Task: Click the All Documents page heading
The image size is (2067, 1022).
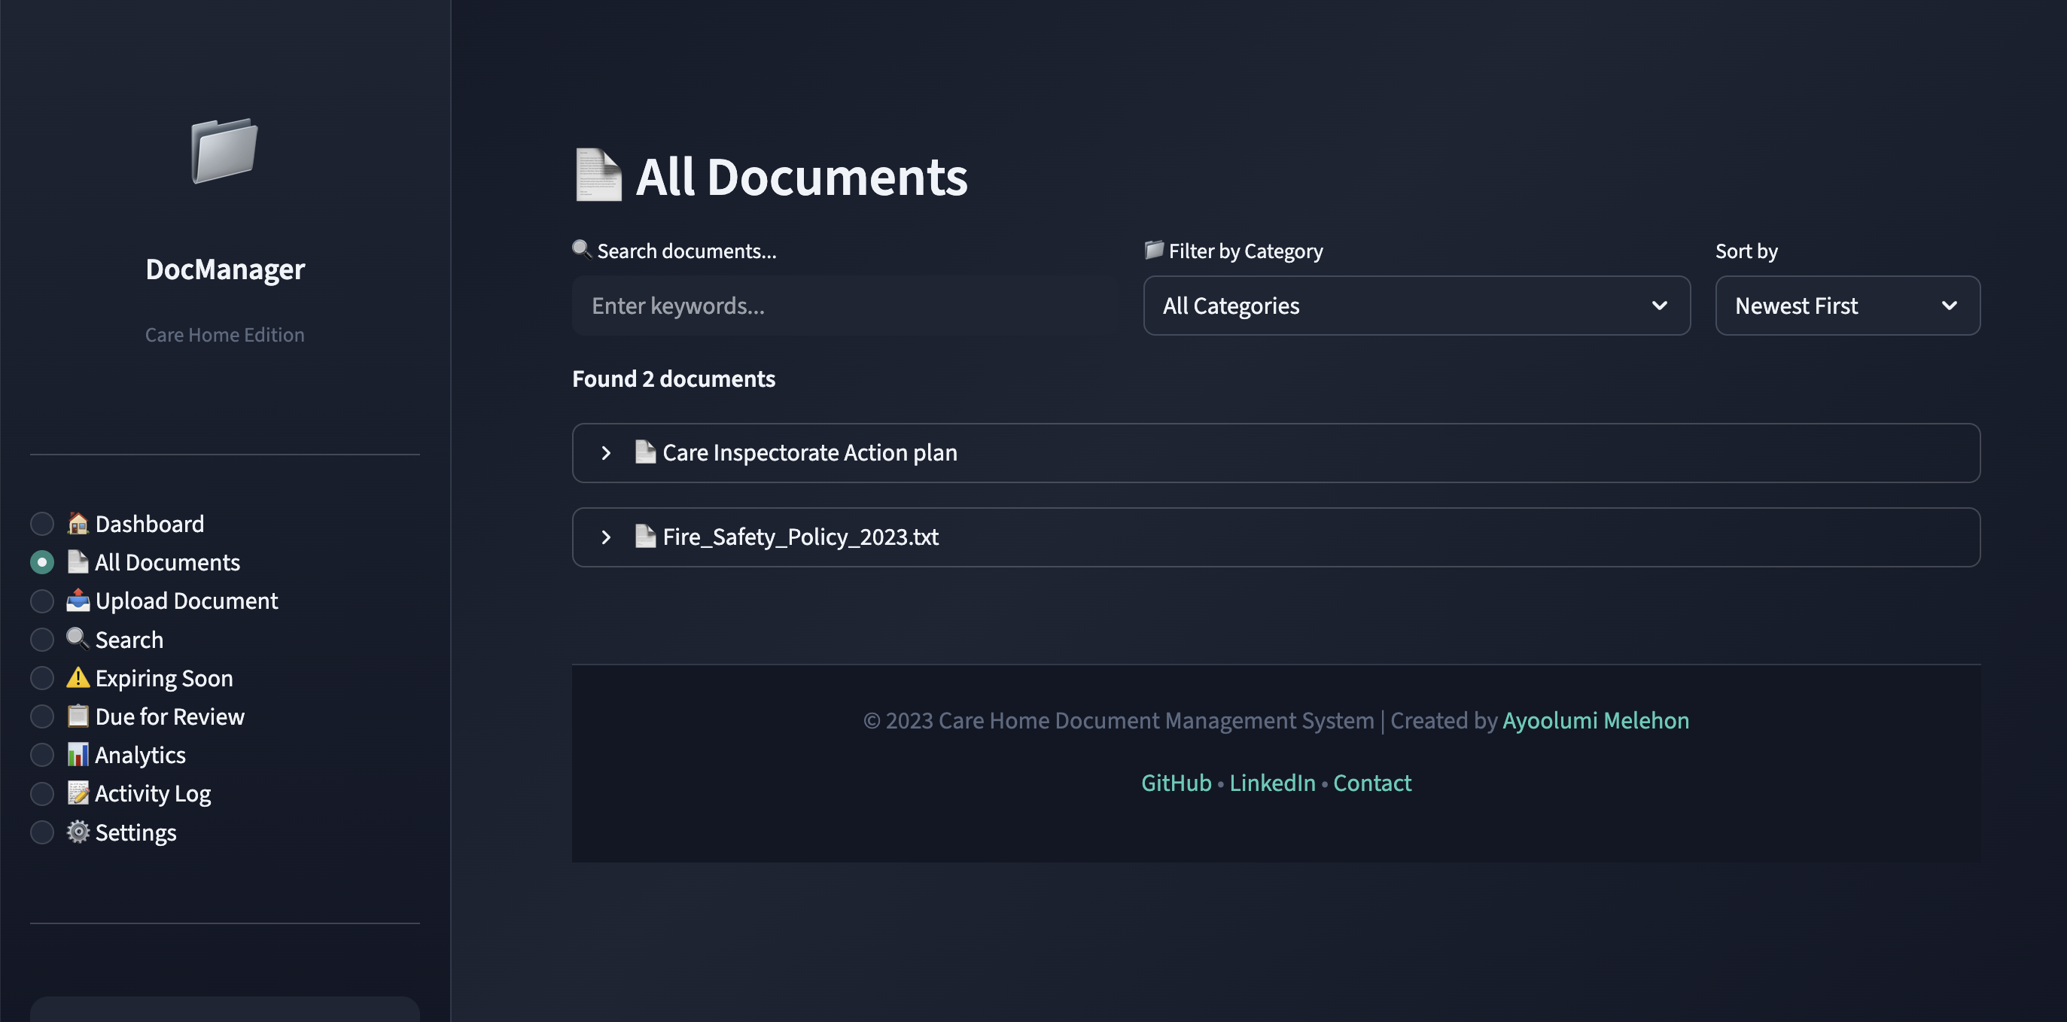Action: coord(802,177)
